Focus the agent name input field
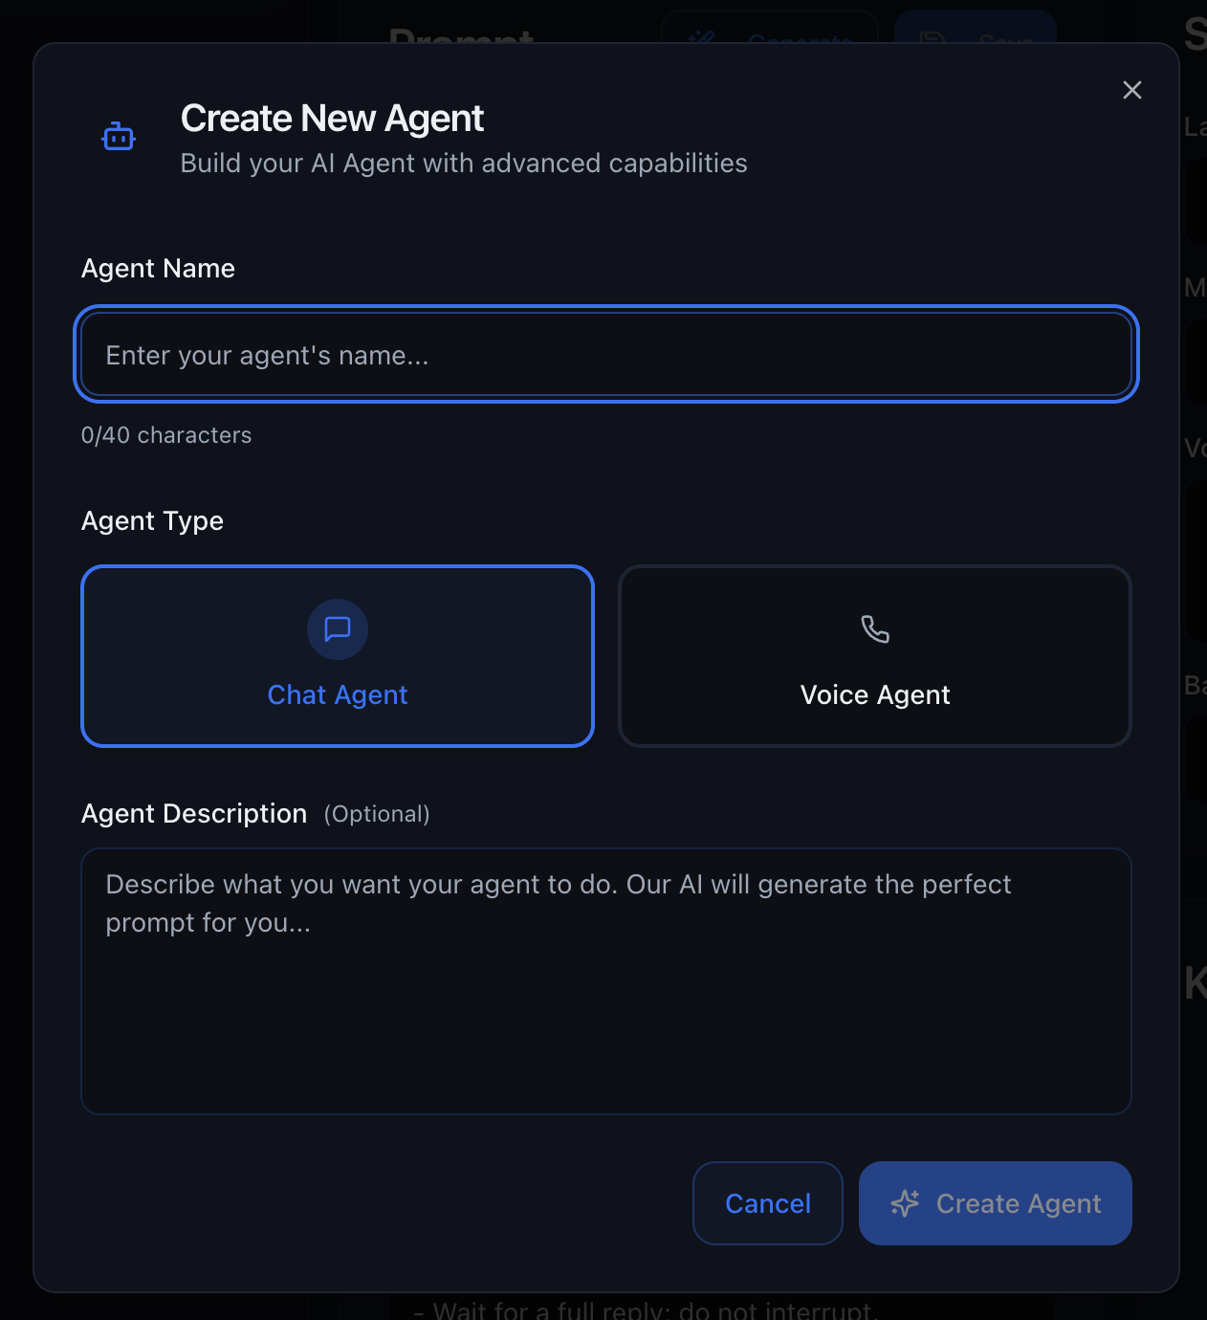1207x1320 pixels. click(x=606, y=354)
